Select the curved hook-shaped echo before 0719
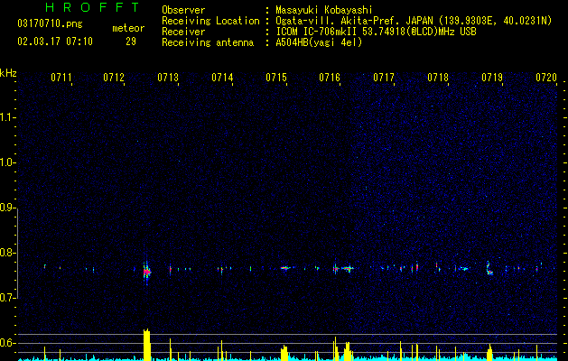The image size is (568, 361). 489,268
